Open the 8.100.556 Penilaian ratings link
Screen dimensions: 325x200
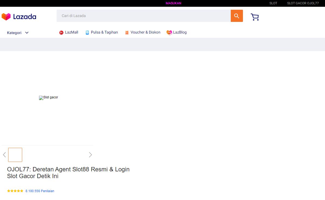[40, 191]
